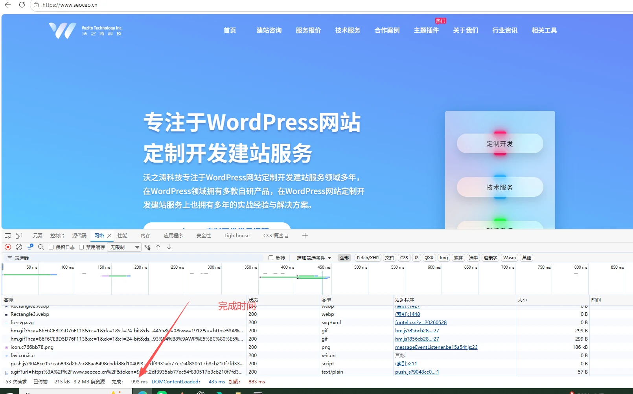
Task: Open 关于我们 navigation item
Action: (x=466, y=30)
